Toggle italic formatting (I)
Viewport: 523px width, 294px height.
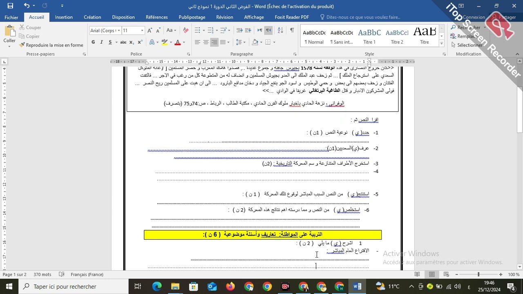102,42
